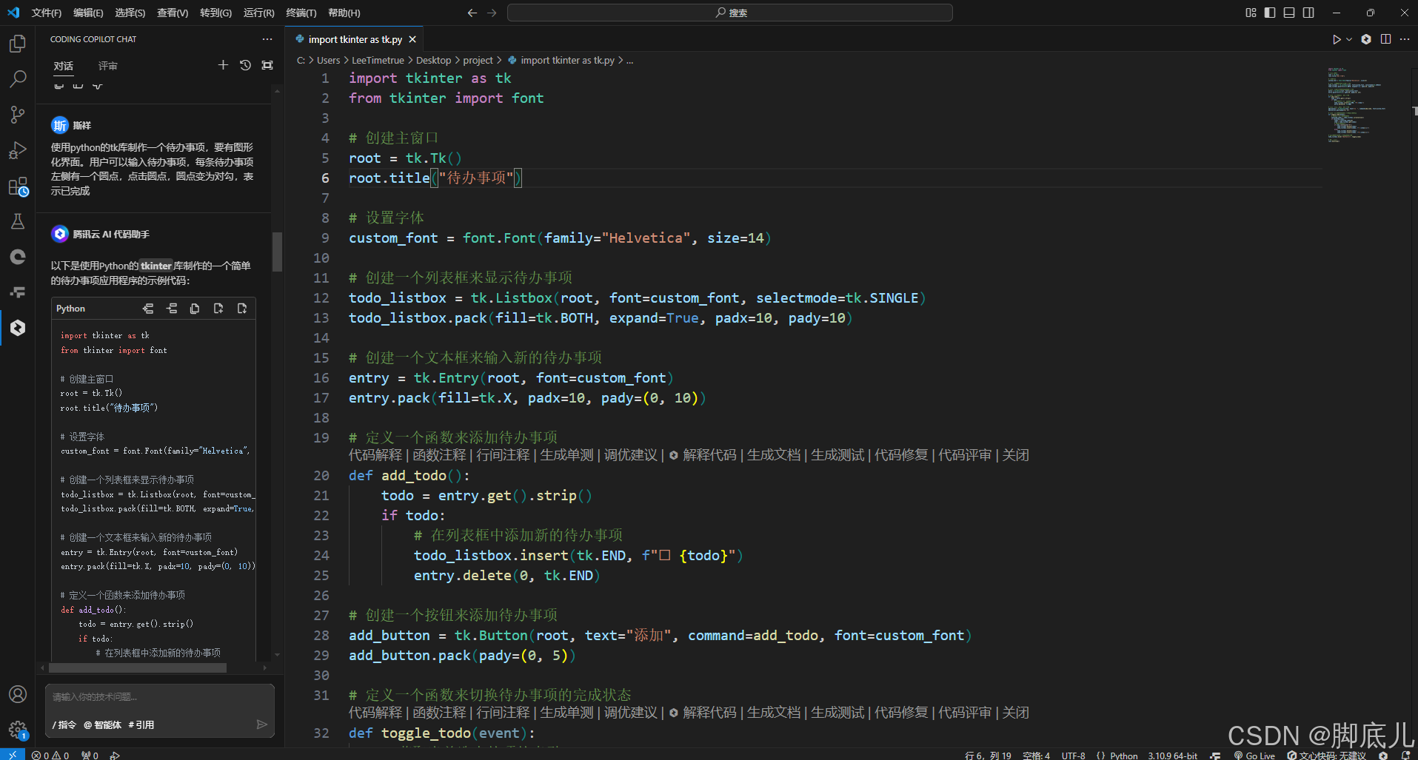Click the top search command box
Viewport: 1418px width, 760px height.
[729, 13]
